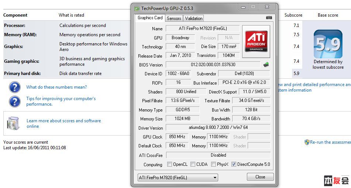
Task: Click 'Learn more about scores and software online'
Action: tap(63, 123)
